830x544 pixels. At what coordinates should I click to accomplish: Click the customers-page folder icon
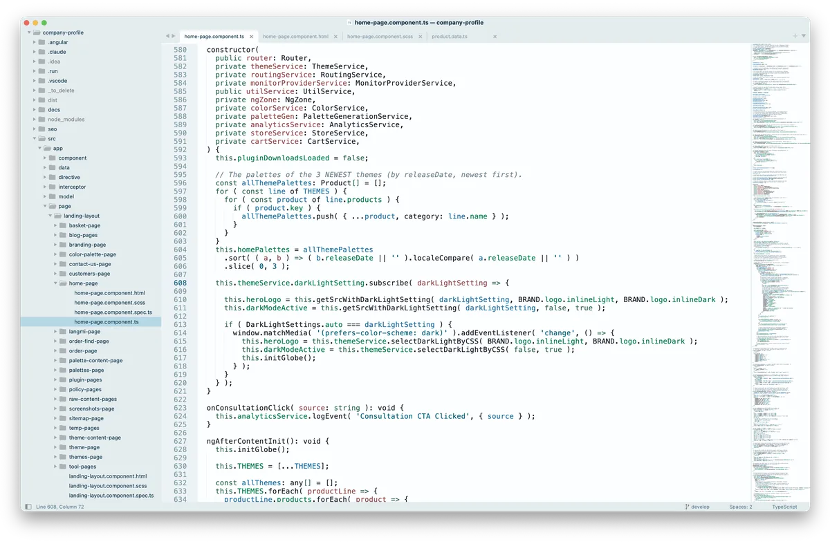coord(63,274)
